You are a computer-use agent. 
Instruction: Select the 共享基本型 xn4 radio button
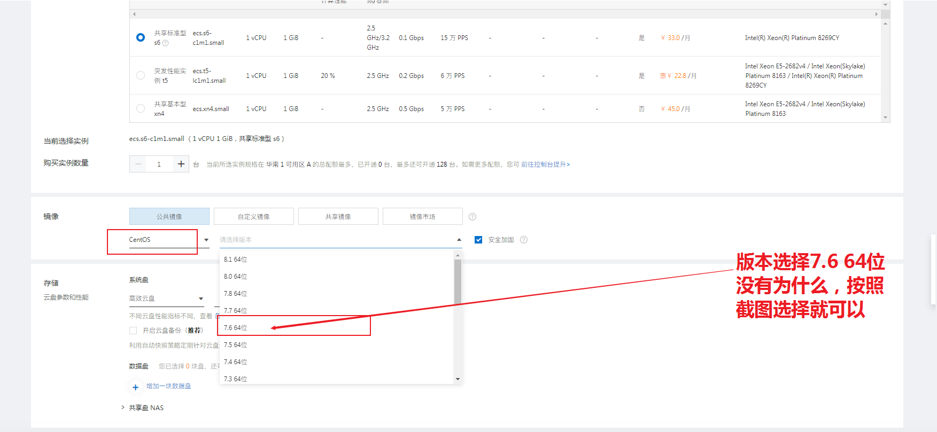coord(141,108)
